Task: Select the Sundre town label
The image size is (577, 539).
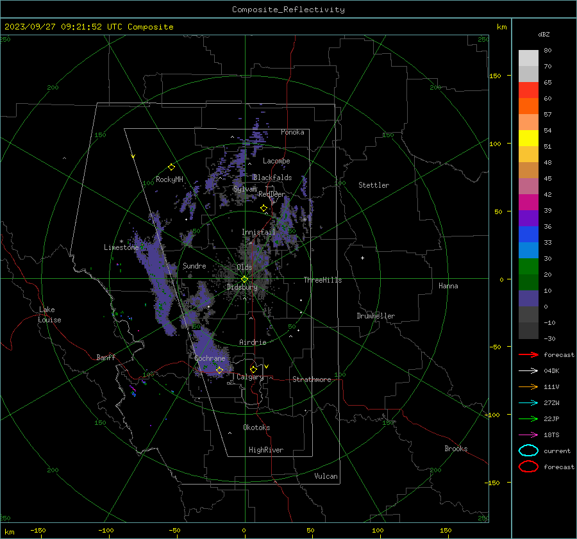Action: click(194, 265)
